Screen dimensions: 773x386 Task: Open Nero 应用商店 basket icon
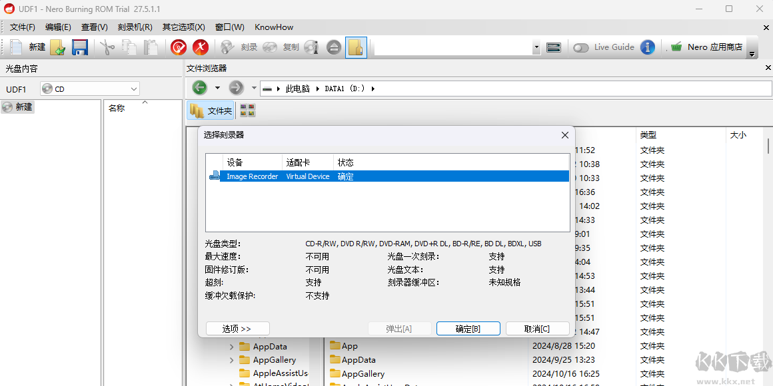[x=677, y=47]
